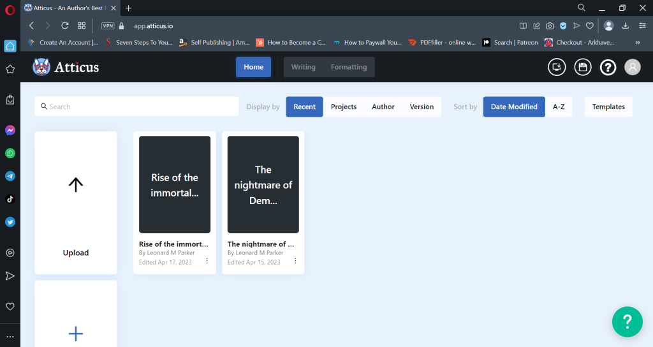
Task: Switch to the Home tab
Action: pyautogui.click(x=253, y=67)
